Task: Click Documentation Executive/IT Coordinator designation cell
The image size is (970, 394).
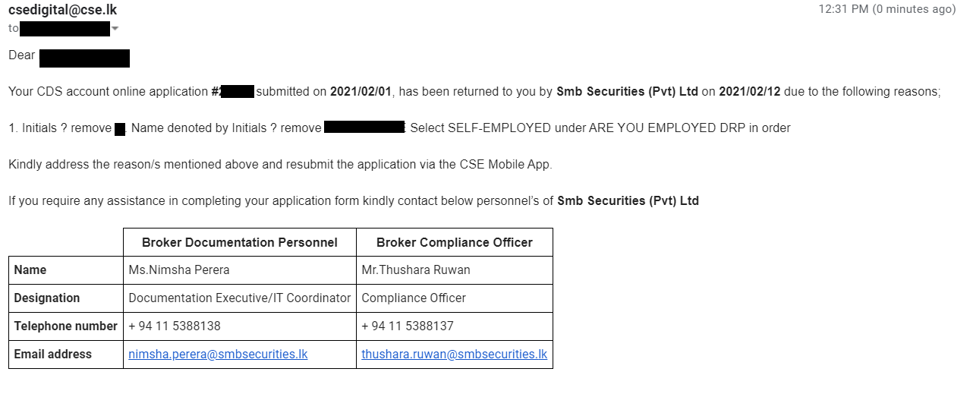Action: 240,298
